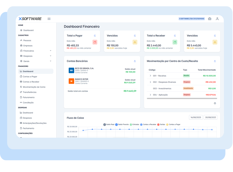Click R$ 5.440,00 overdue receivable value

pyautogui.click(x=194, y=46)
